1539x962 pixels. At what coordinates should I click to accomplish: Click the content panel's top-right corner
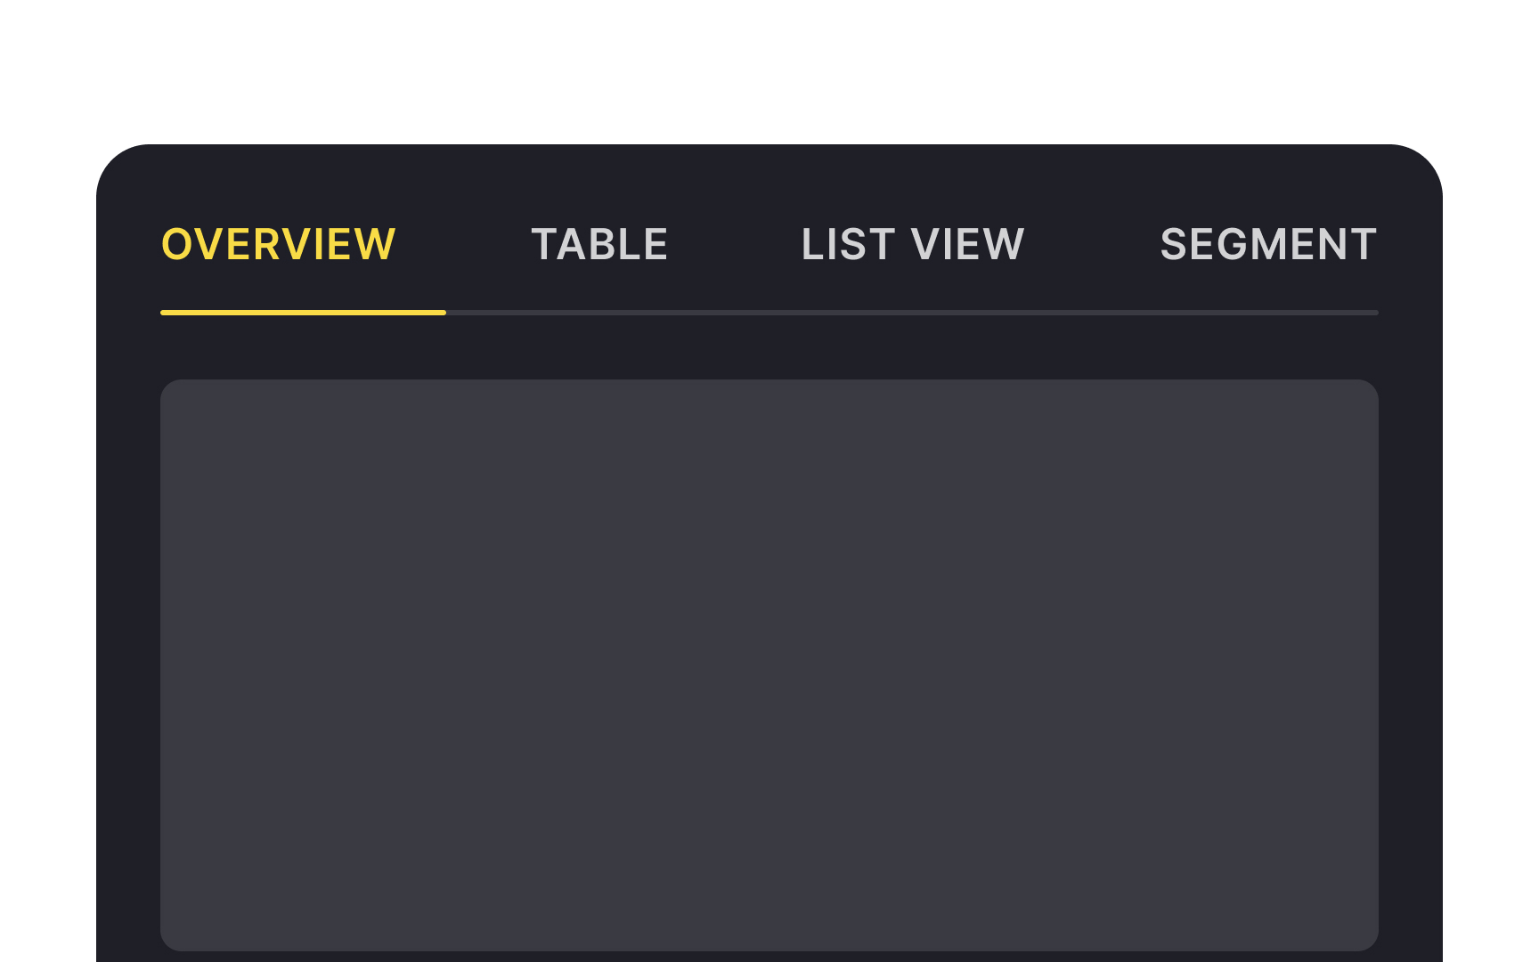(x=1368, y=390)
